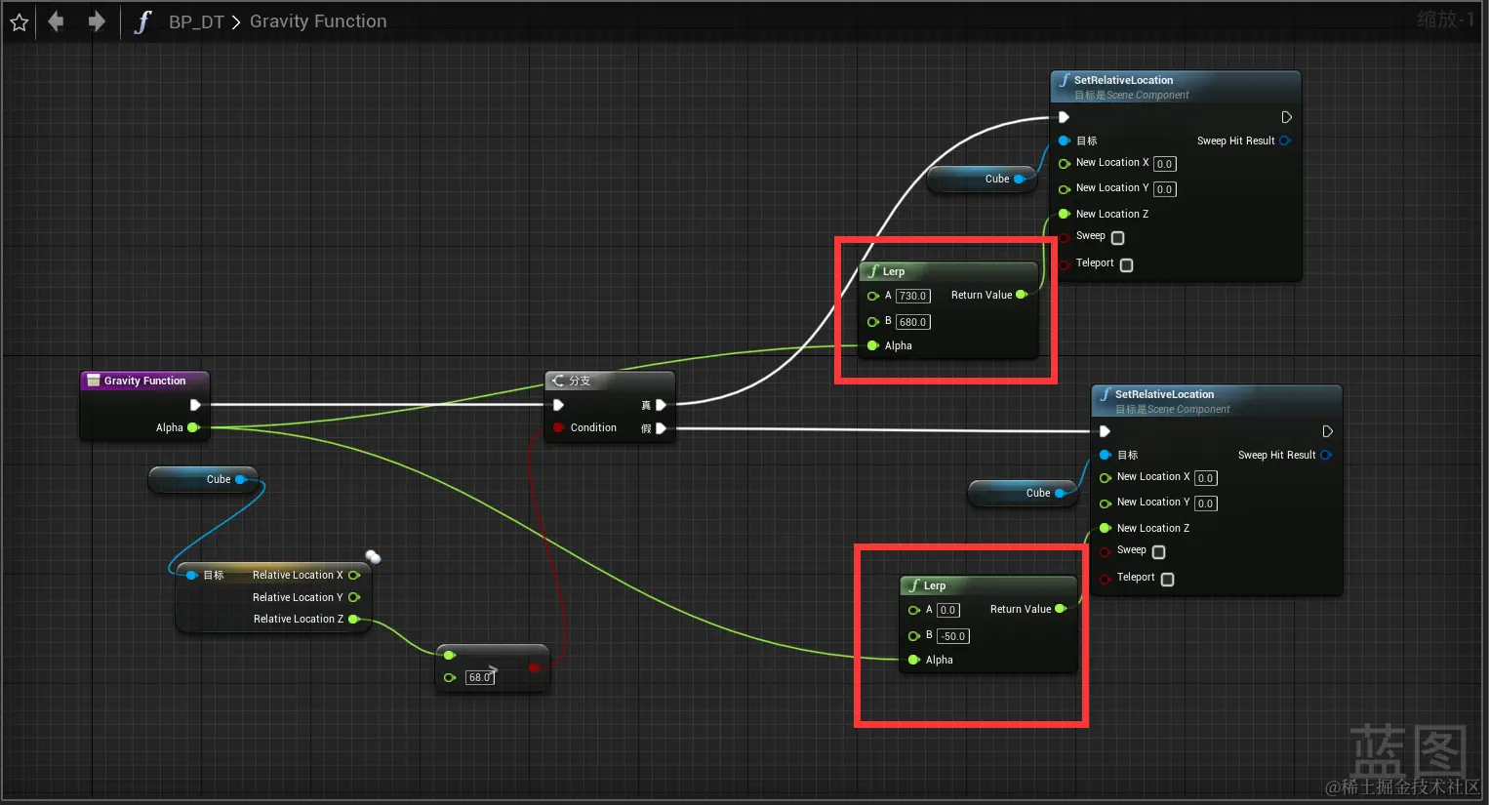1489x805 pixels.
Task: Click the favorite star icon in the toolbar
Action: click(x=20, y=21)
